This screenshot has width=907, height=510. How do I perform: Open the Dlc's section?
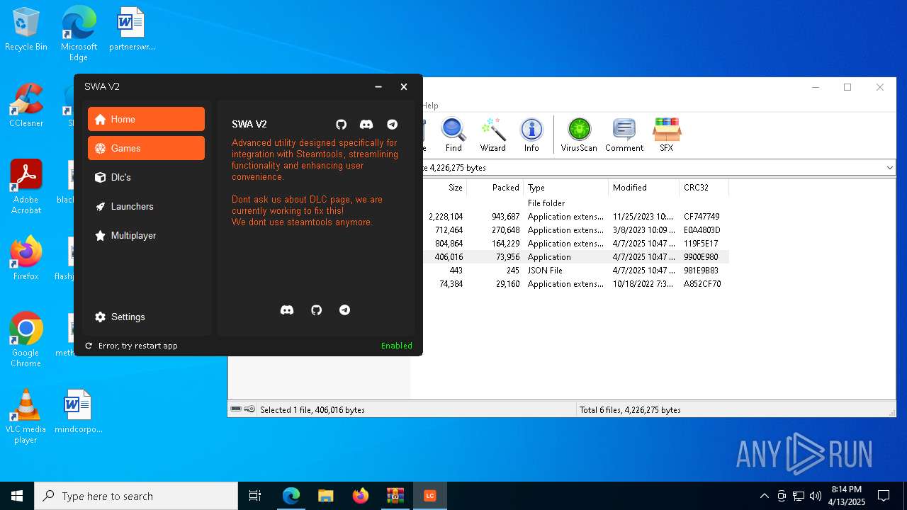(x=146, y=177)
